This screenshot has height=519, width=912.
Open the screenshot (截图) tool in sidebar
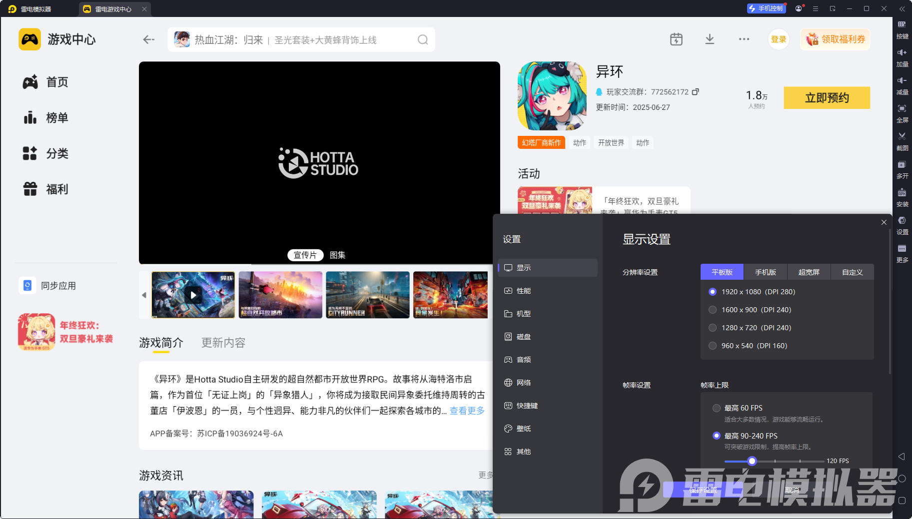(x=902, y=140)
